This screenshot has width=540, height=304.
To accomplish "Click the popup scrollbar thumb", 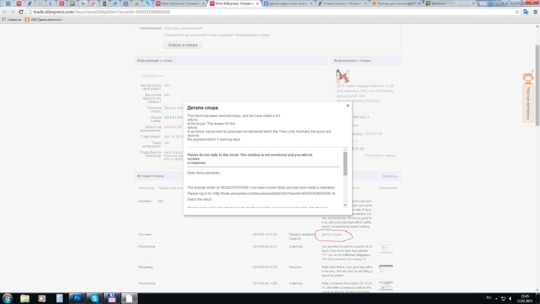I will click(345, 163).
